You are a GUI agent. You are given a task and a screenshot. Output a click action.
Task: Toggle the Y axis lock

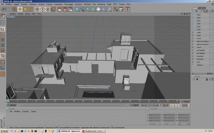(x=42, y=9)
